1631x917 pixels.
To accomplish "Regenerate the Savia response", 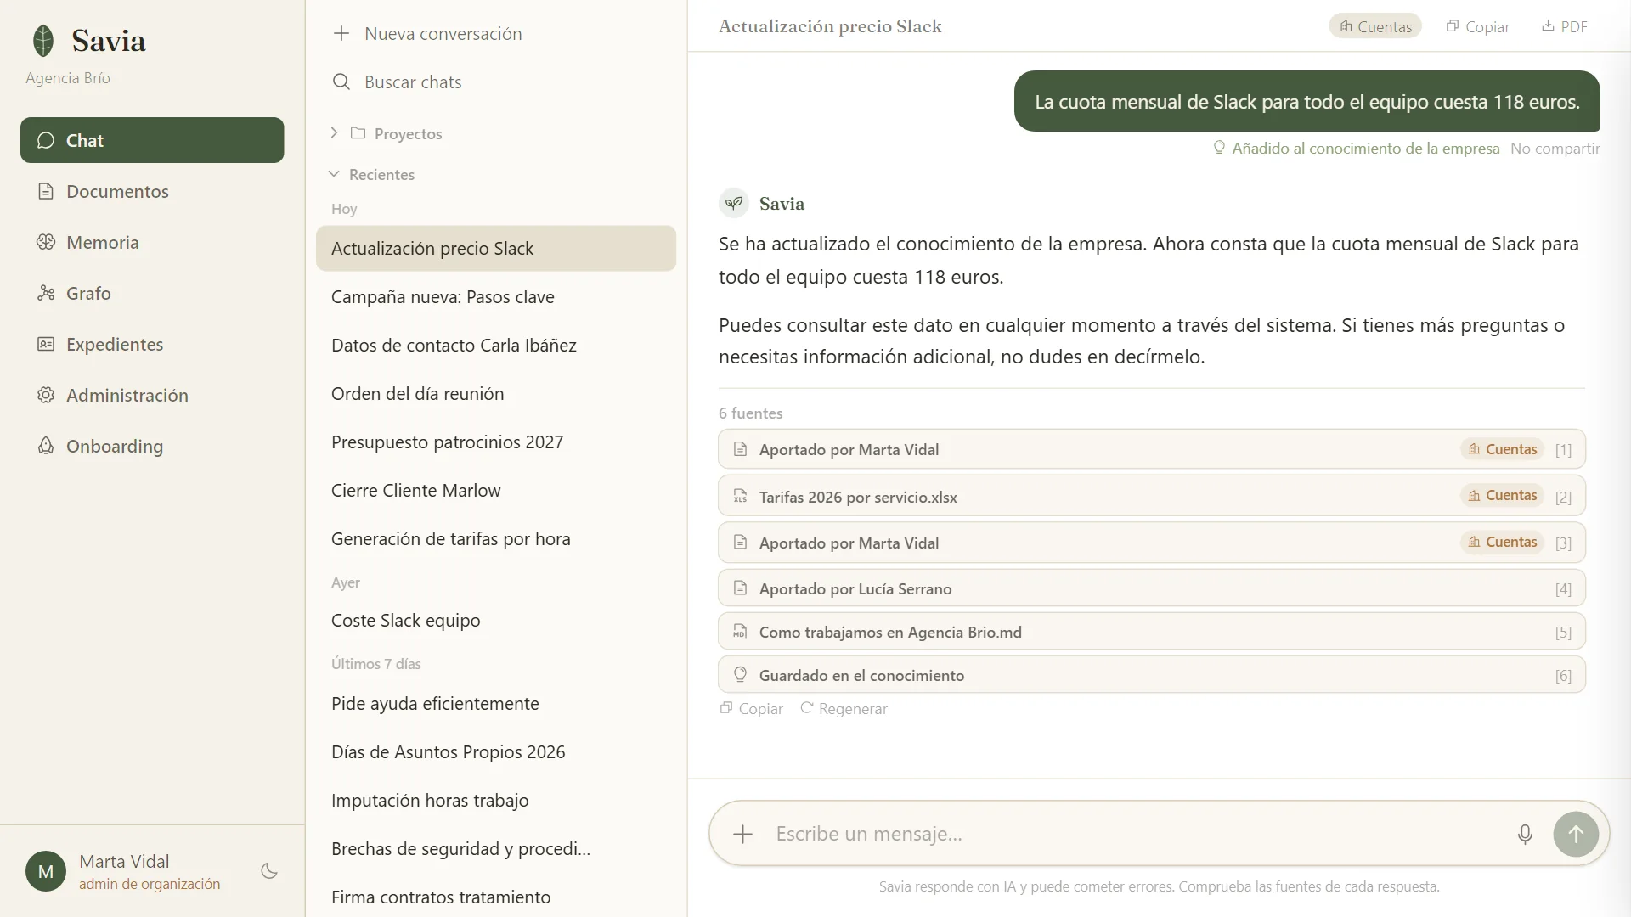I will pyautogui.click(x=844, y=709).
